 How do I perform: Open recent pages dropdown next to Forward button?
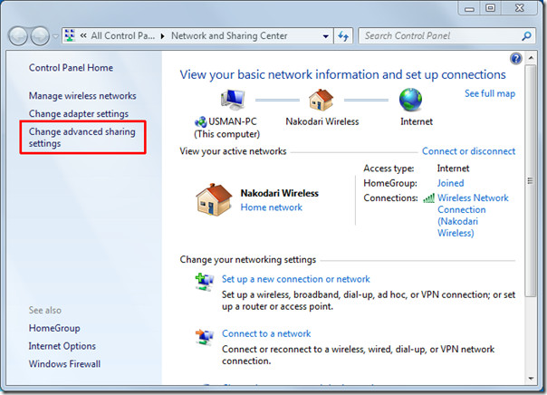coord(55,37)
